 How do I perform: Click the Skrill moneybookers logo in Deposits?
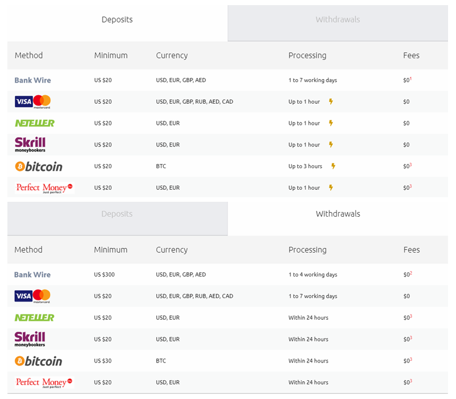pyautogui.click(x=30, y=144)
